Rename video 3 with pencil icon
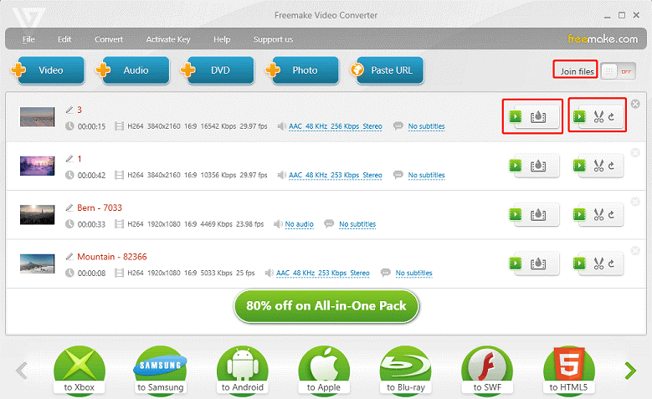 click(x=69, y=110)
